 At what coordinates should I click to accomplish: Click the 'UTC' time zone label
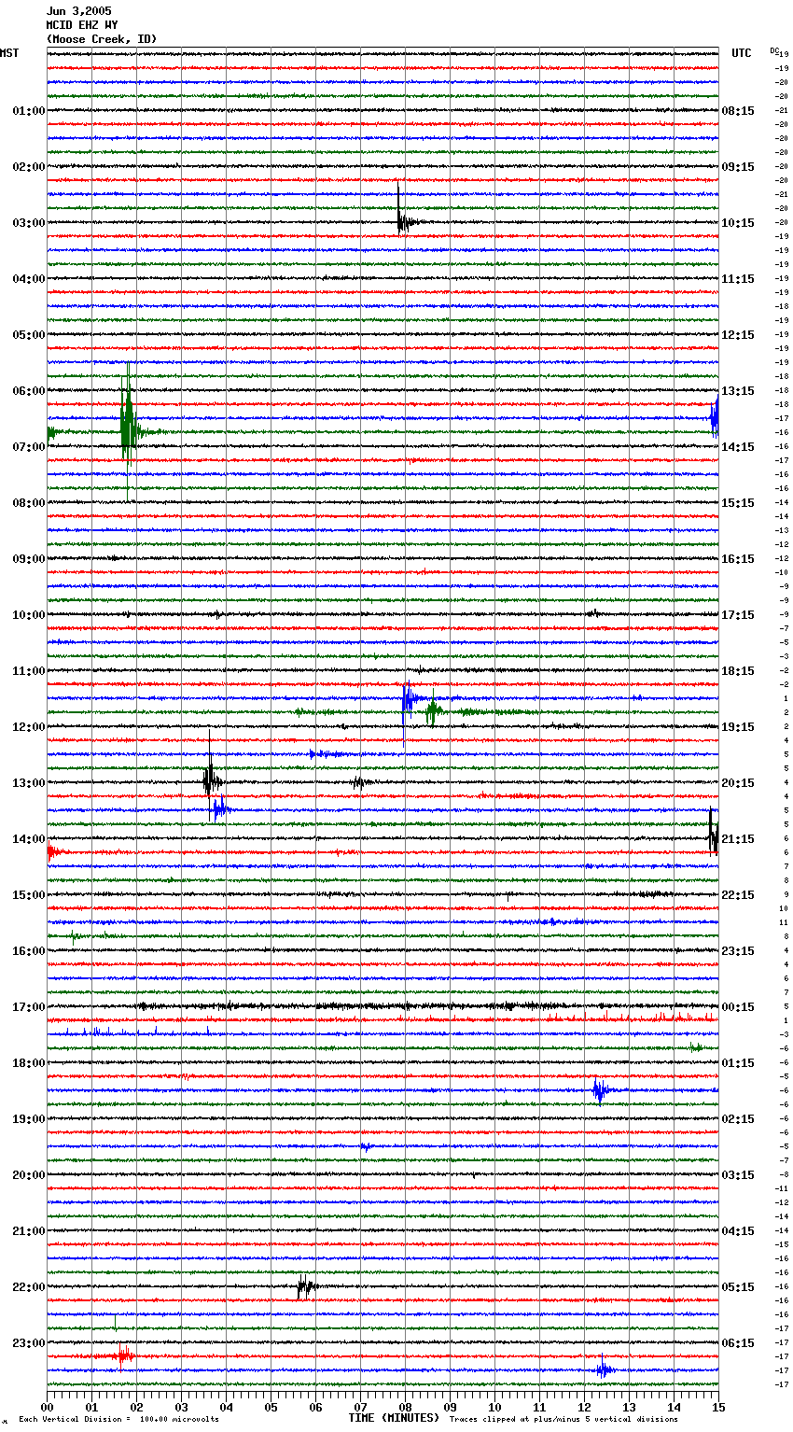(741, 53)
